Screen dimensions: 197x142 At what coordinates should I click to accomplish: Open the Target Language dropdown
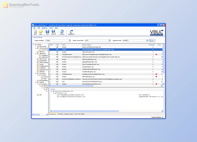coord(70,41)
